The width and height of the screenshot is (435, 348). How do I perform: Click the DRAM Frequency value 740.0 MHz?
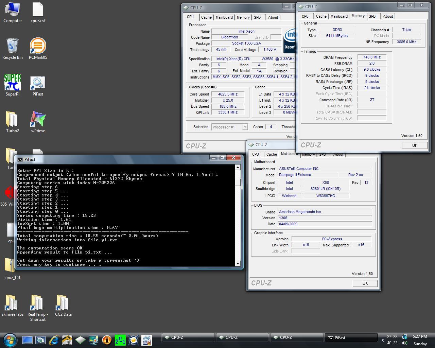(x=372, y=57)
